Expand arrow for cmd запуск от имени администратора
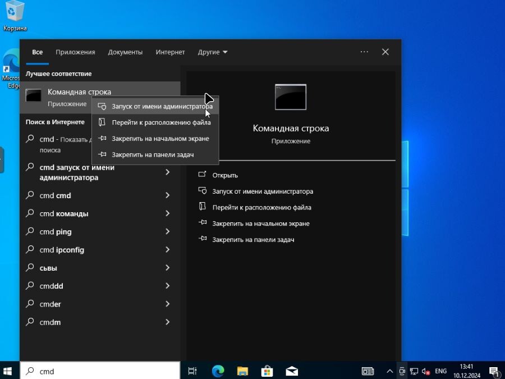Viewport: 505px width, 379px height. 167,172
